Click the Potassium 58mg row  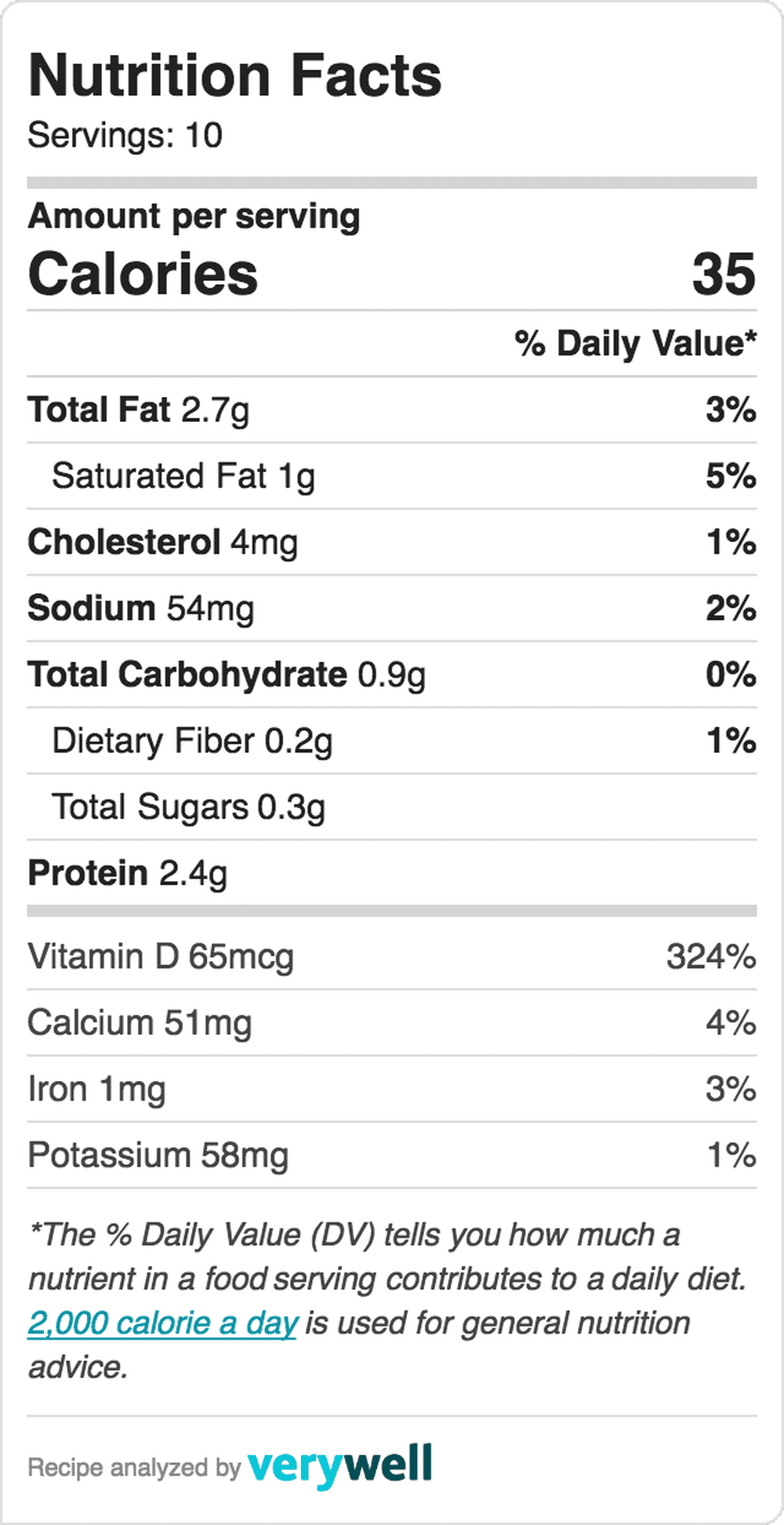pyautogui.click(x=392, y=1155)
